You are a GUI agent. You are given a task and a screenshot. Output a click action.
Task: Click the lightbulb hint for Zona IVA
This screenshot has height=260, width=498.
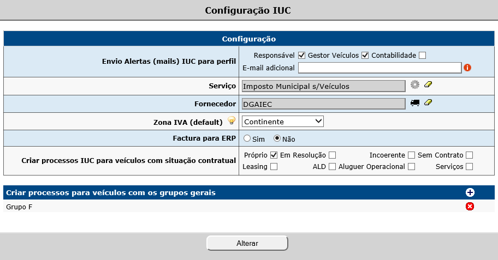[232, 120]
